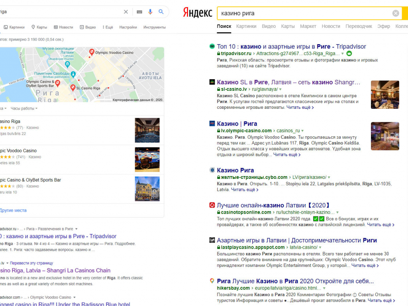The image size is (408, 306).
Task: Switch to Yandex Картинки tab
Action: [246, 26]
